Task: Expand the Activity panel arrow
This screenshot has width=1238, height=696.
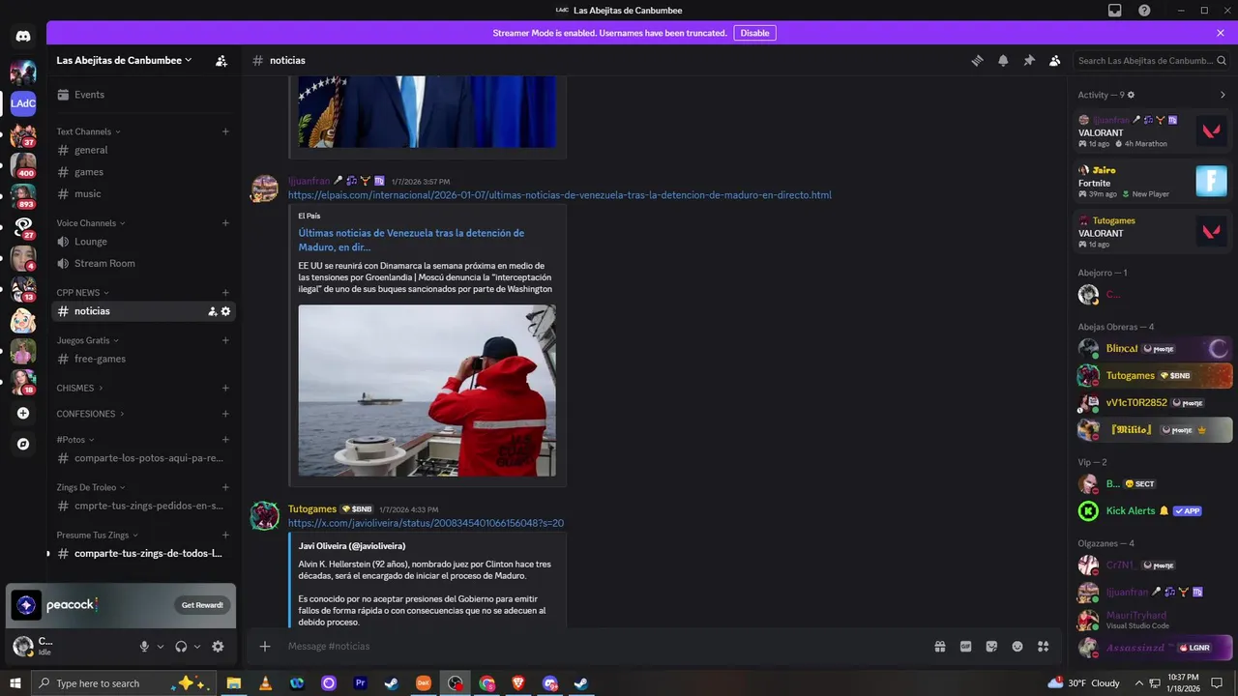Action: pos(1223,95)
